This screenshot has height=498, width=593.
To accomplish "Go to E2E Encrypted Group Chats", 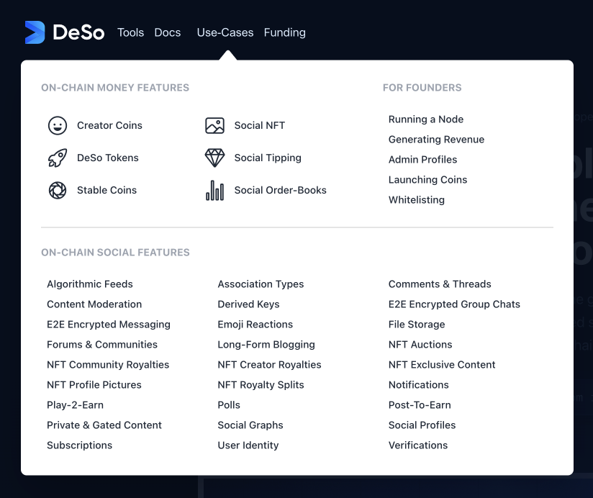I will click(454, 304).
